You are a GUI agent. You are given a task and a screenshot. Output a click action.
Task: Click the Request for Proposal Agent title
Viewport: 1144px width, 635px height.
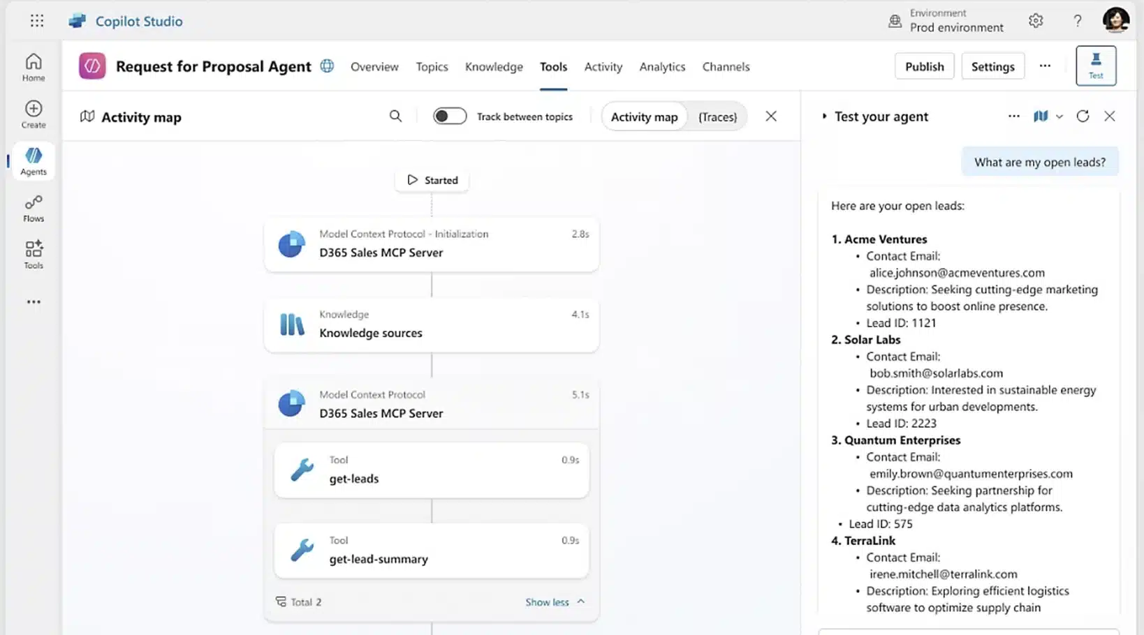click(213, 66)
